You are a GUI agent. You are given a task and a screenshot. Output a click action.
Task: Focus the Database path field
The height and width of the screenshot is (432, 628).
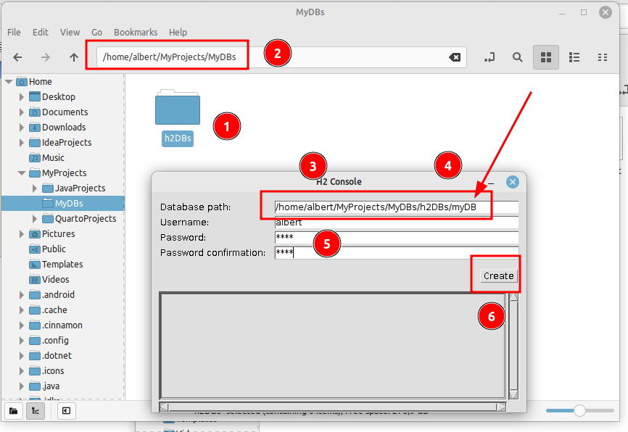coord(397,207)
